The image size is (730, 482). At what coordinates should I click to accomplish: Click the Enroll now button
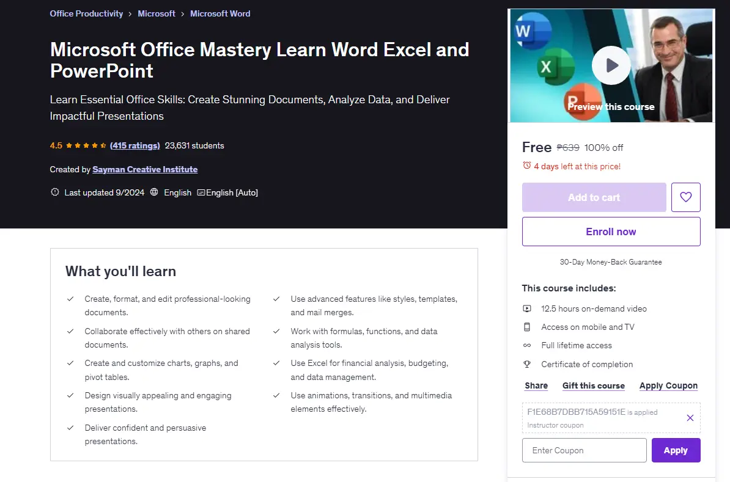pos(611,232)
